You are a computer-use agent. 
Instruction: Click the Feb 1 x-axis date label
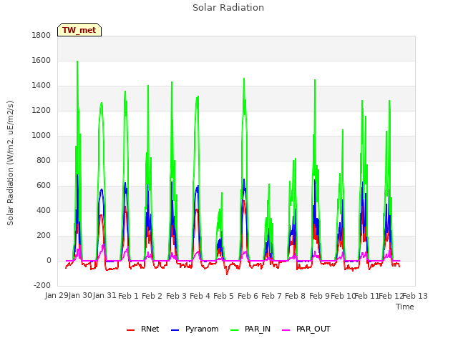coord(128,296)
